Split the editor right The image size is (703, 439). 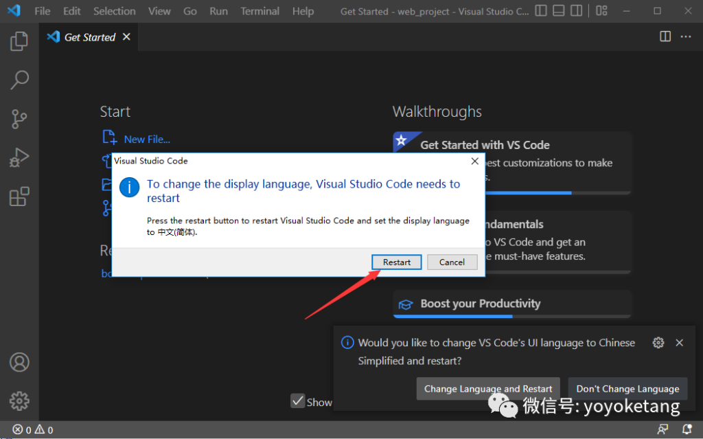click(665, 36)
